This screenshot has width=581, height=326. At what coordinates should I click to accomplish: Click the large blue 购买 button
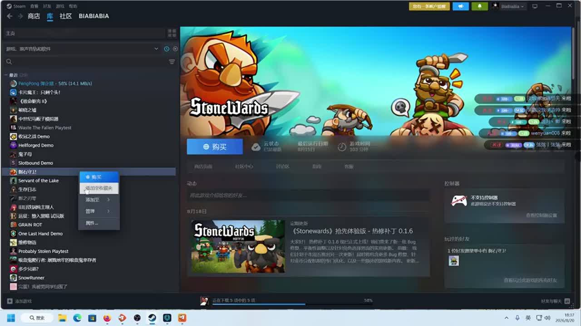coord(215,147)
